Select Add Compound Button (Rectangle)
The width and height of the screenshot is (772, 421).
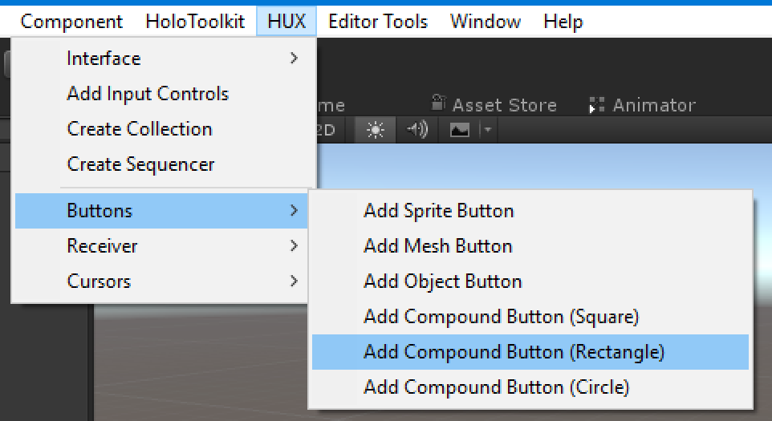click(530, 352)
